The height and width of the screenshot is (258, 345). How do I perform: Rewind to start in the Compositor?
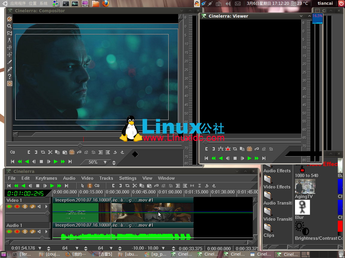pyautogui.click(x=13, y=162)
